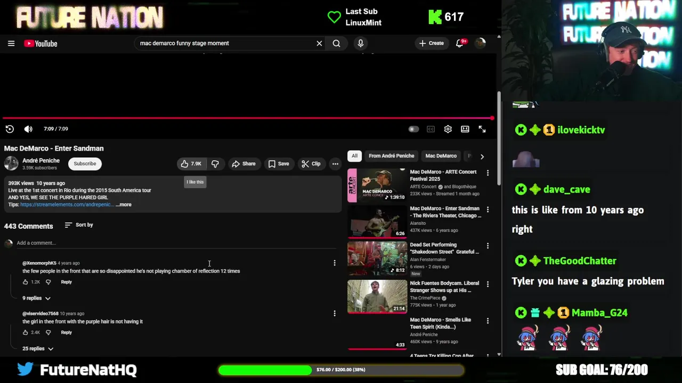Open the Riviera Theater Chicago video title

[445, 212]
